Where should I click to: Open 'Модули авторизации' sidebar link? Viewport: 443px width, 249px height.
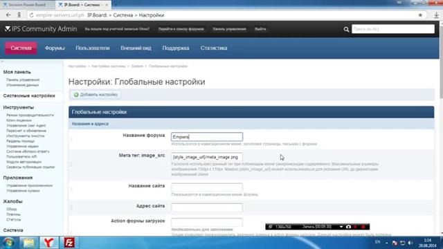(x=24, y=162)
